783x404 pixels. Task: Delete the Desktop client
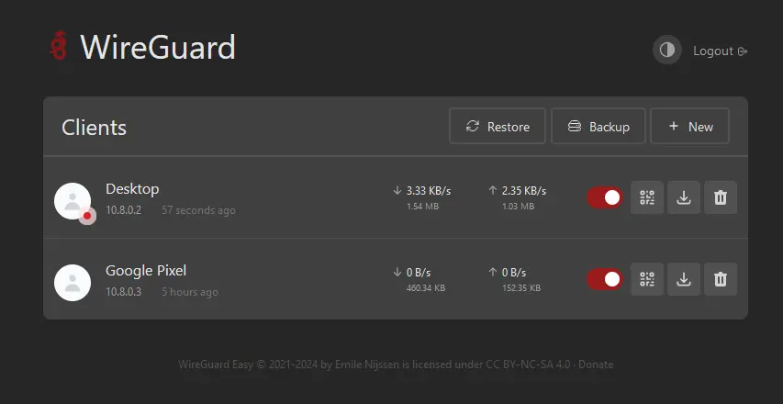(x=721, y=197)
